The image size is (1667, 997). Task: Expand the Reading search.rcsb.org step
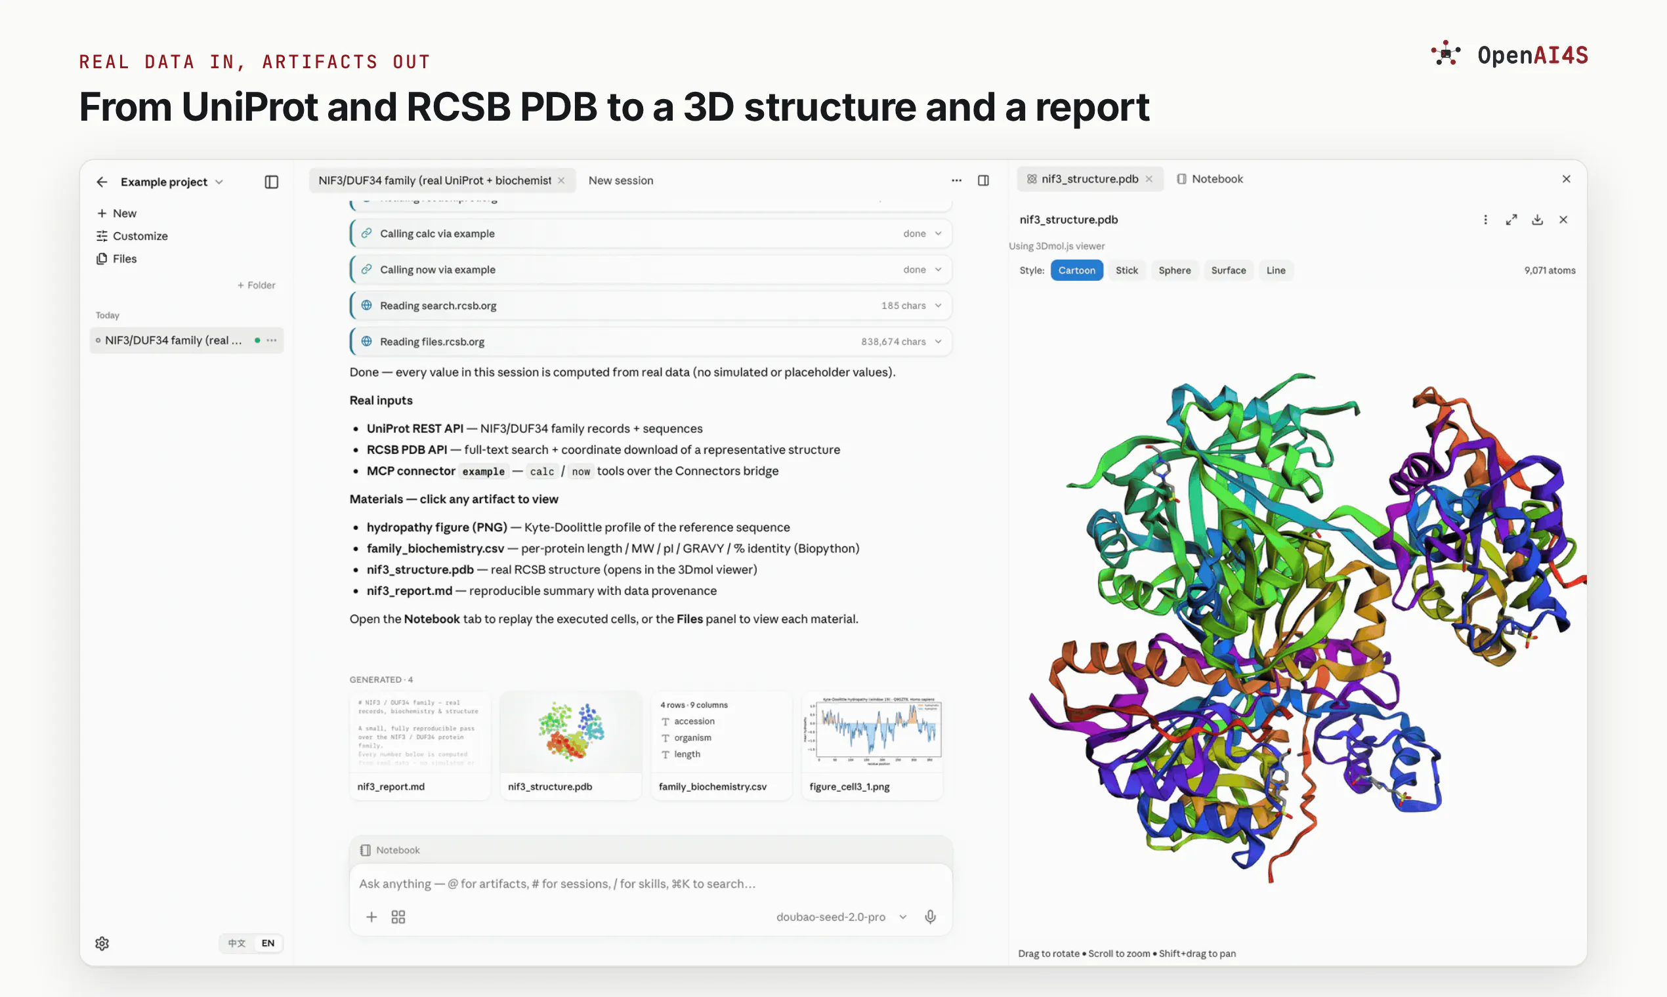coord(650,305)
